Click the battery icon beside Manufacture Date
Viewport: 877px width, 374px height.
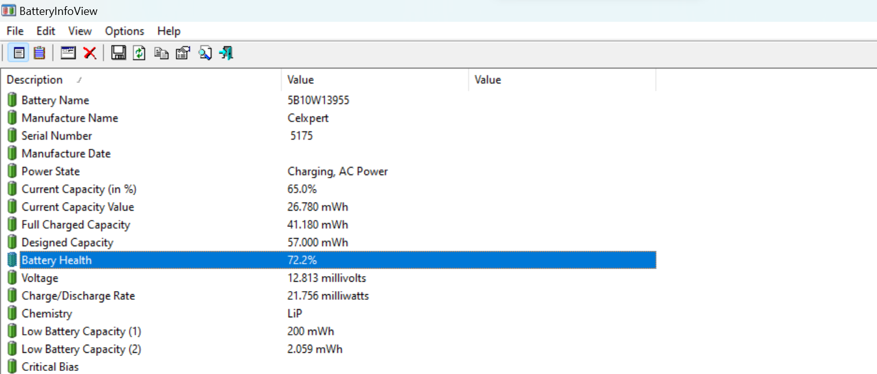[x=12, y=153]
